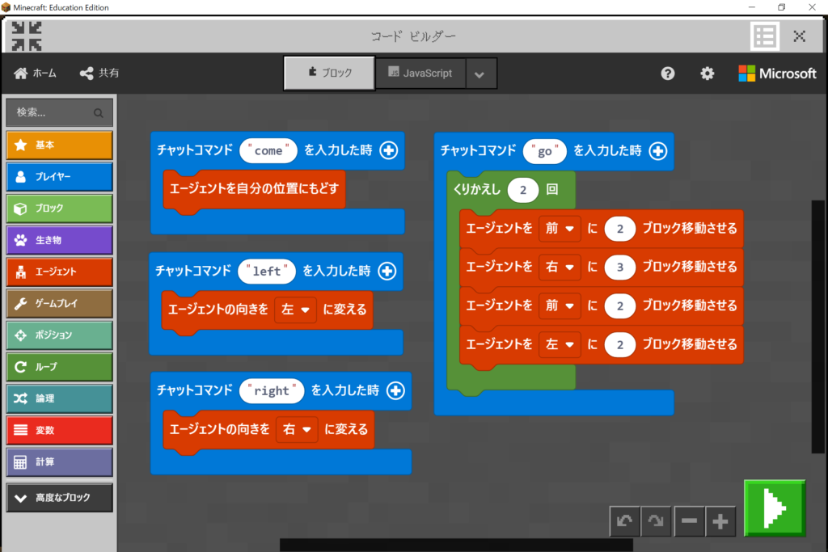Screen dimensions: 828x552
Task: Open the help question mark icon
Action: 668,74
